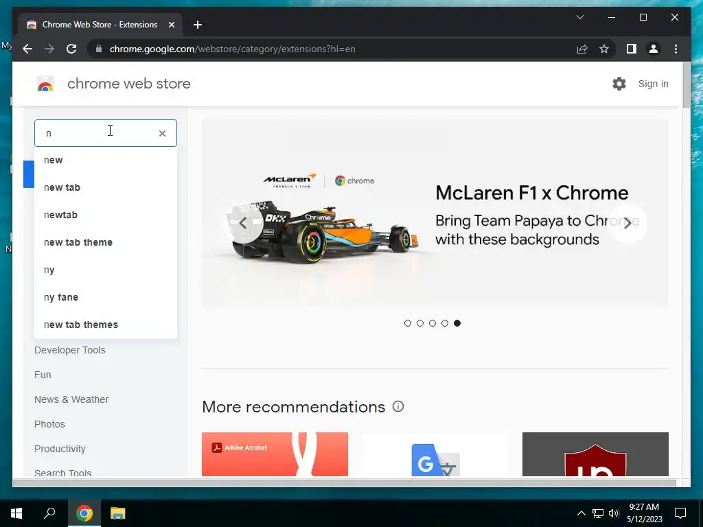Open the web store settings gear
The width and height of the screenshot is (703, 527).
619,84
